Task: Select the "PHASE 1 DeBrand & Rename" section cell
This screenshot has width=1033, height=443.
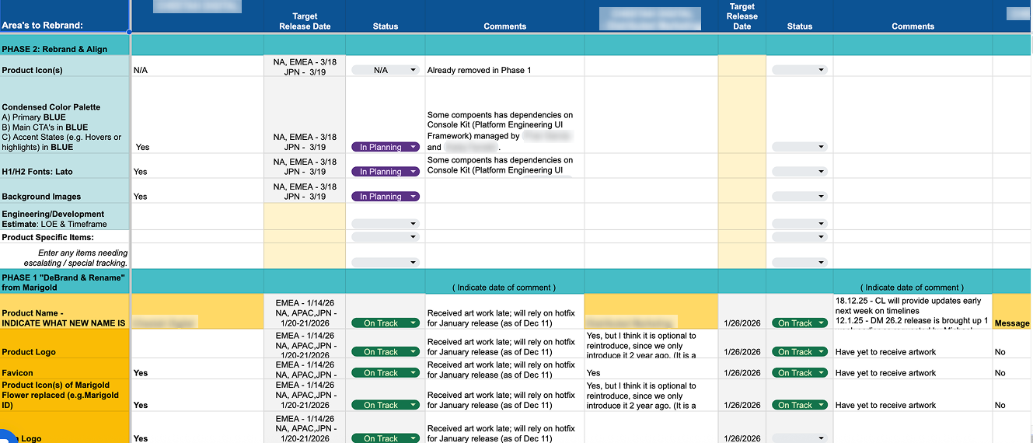Action: tap(64, 282)
